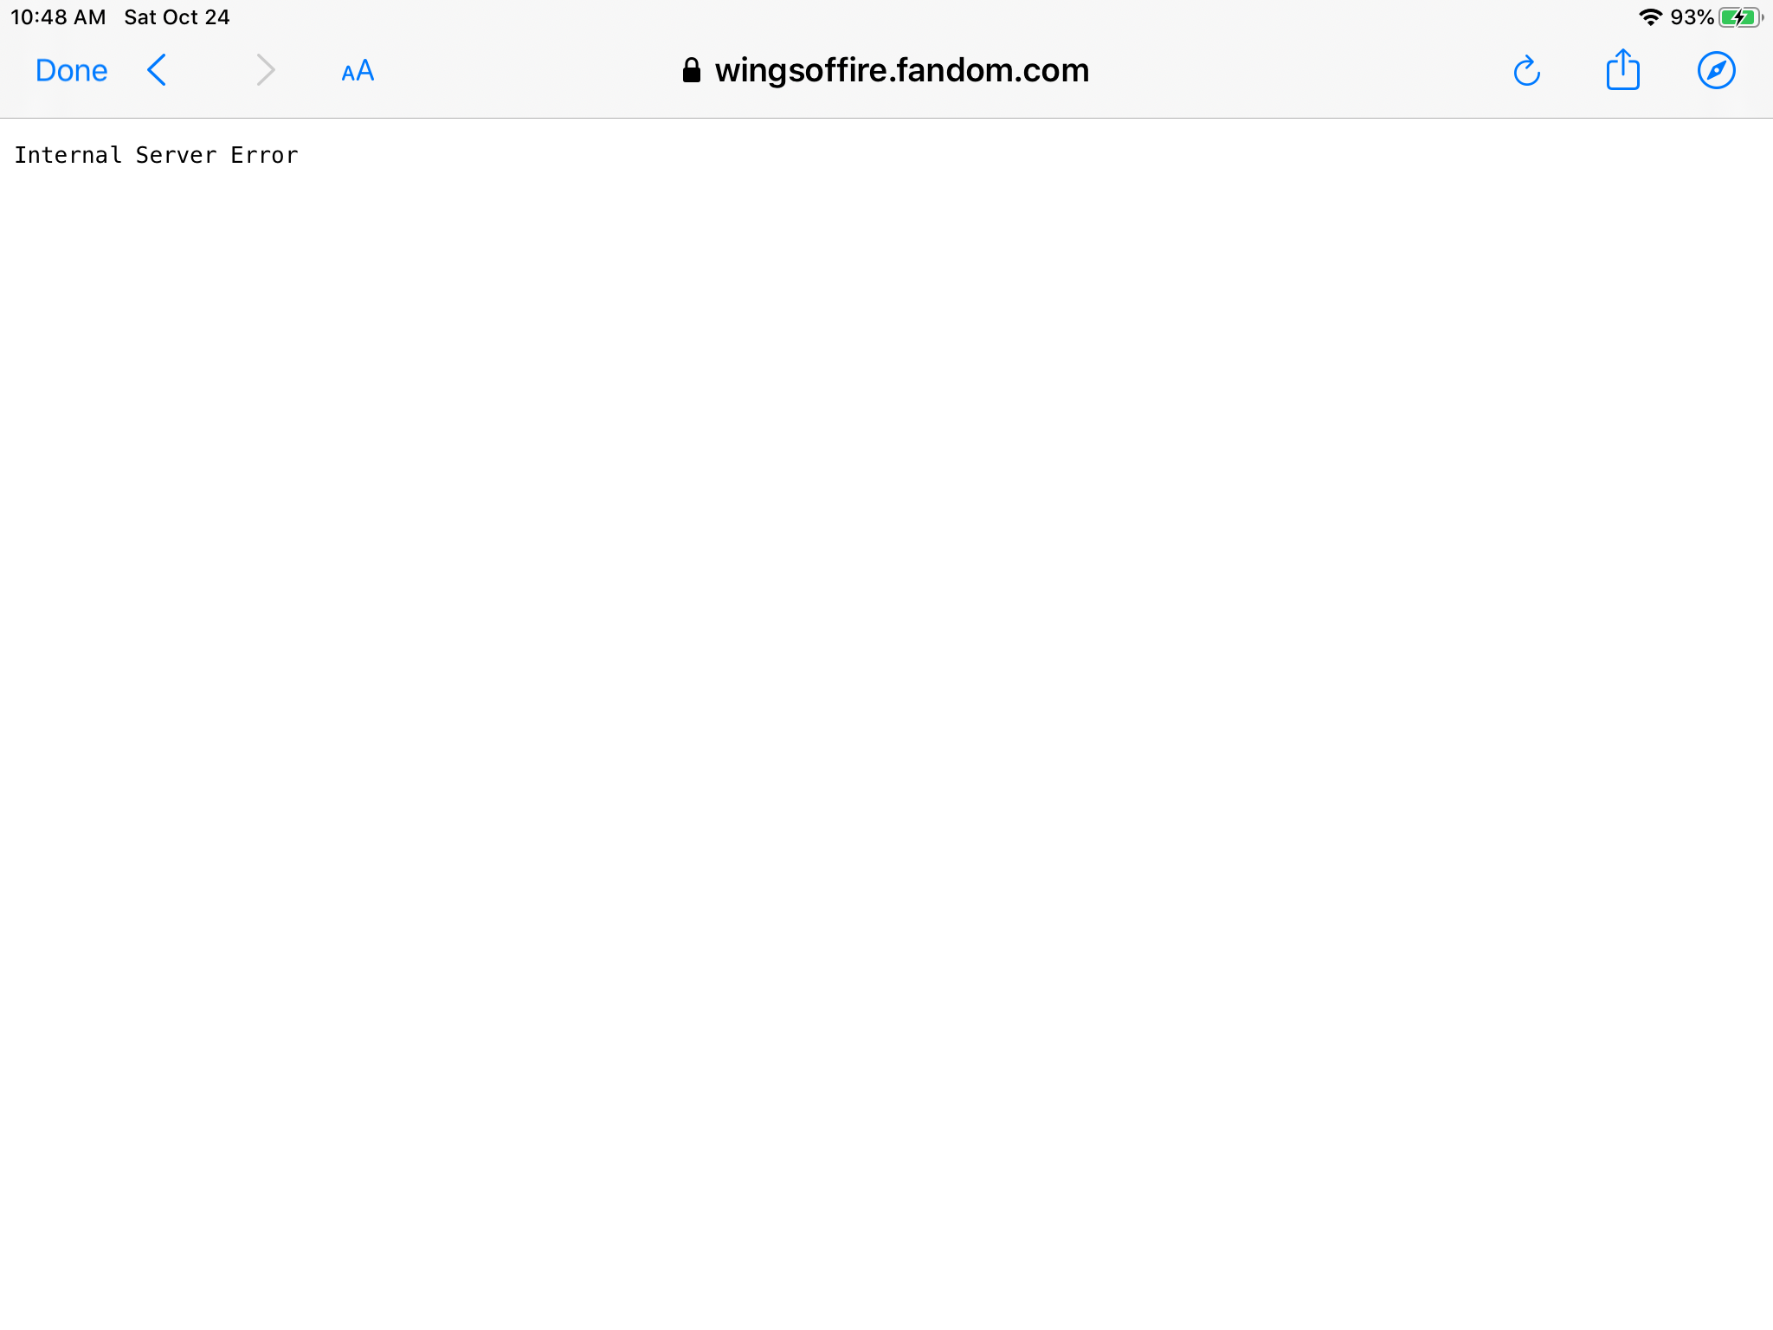
Task: Reload the page with the refresh arrow
Action: coord(1526,71)
